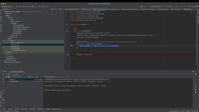This screenshot has width=199, height=112.
Task: Expand the .idea folder
Action: pos(5,13)
